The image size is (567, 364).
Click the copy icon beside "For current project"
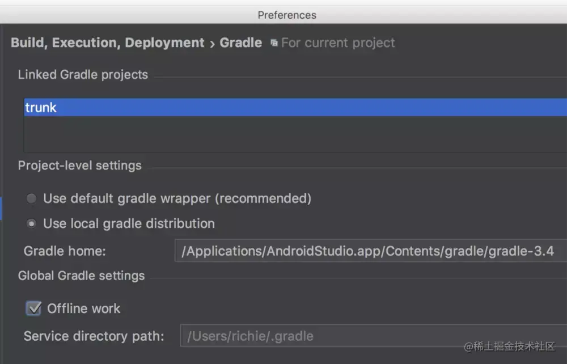tap(274, 43)
